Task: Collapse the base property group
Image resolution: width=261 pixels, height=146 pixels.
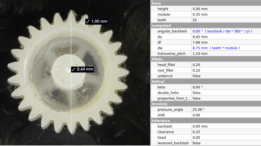Action: [156, 3]
